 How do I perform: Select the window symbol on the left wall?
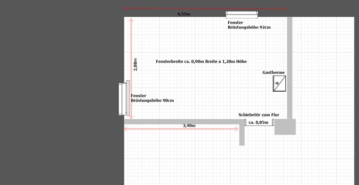[x=121, y=99]
